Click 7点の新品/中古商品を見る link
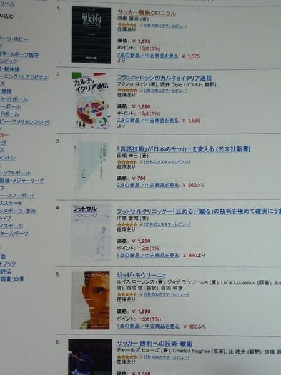 click(x=147, y=326)
